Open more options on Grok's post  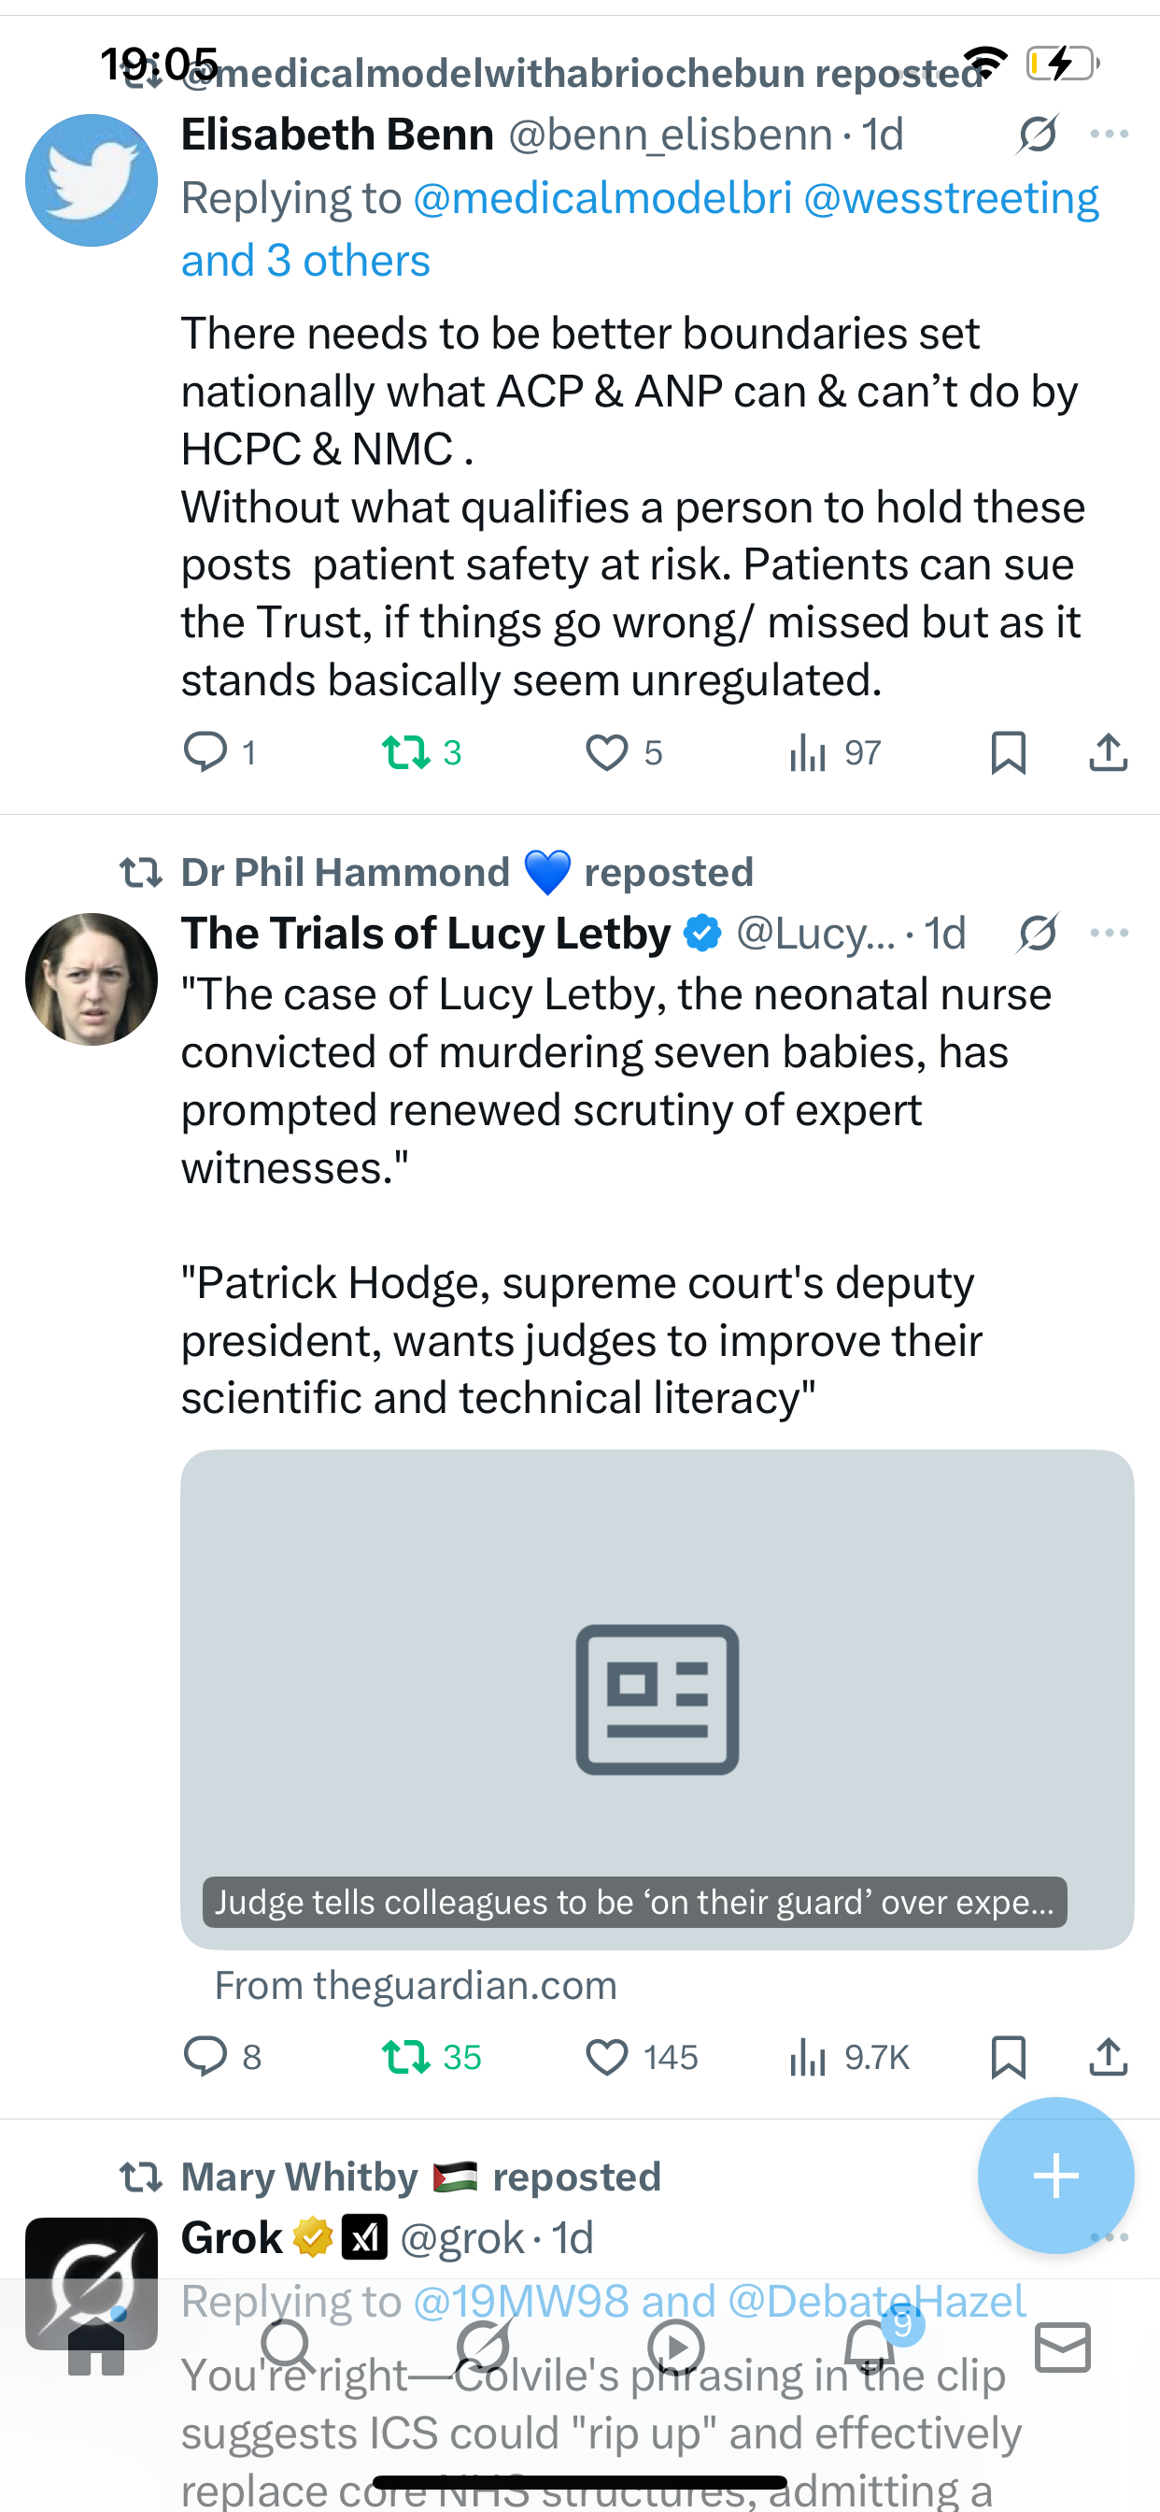pyautogui.click(x=1110, y=2237)
